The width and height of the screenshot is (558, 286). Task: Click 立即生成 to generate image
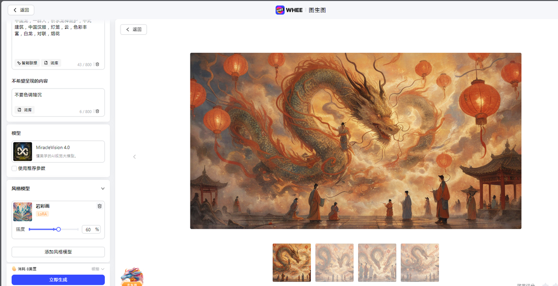pyautogui.click(x=58, y=280)
